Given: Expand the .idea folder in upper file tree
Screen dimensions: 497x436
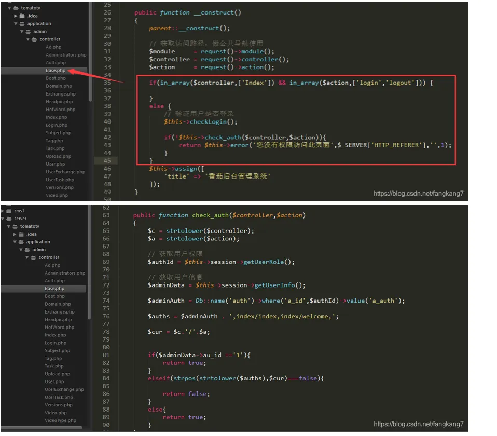Looking at the screenshot, I should 16,16.
